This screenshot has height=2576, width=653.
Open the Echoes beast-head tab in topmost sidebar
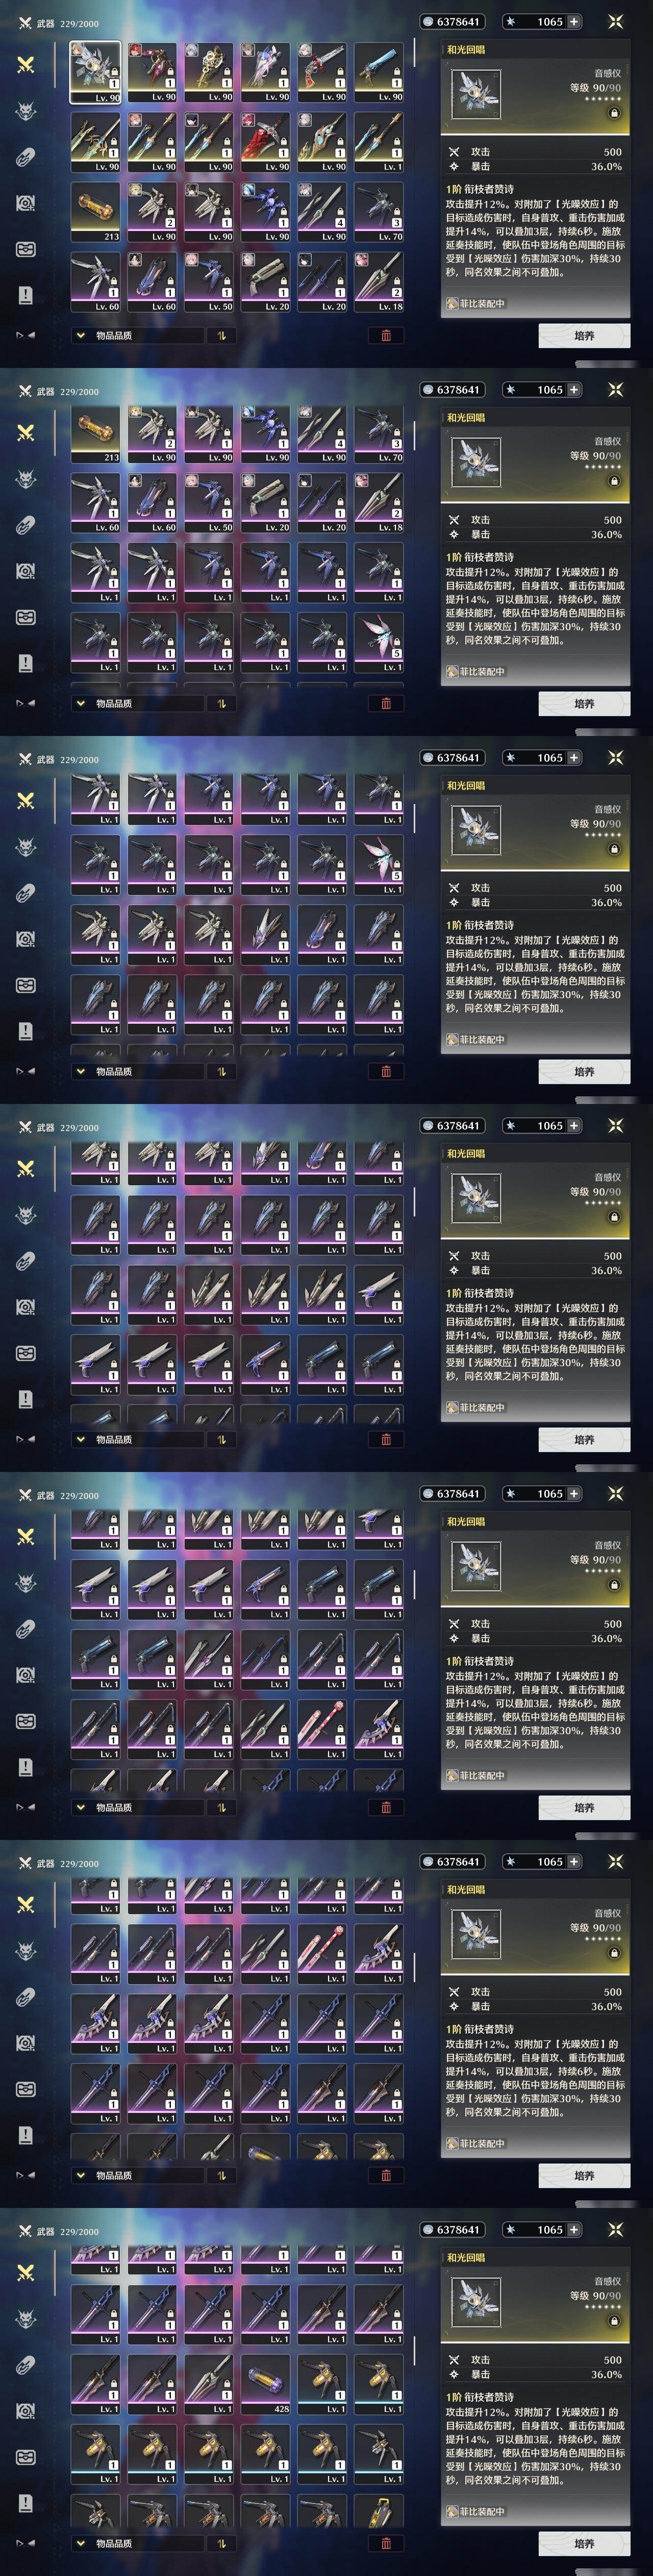click(26, 110)
